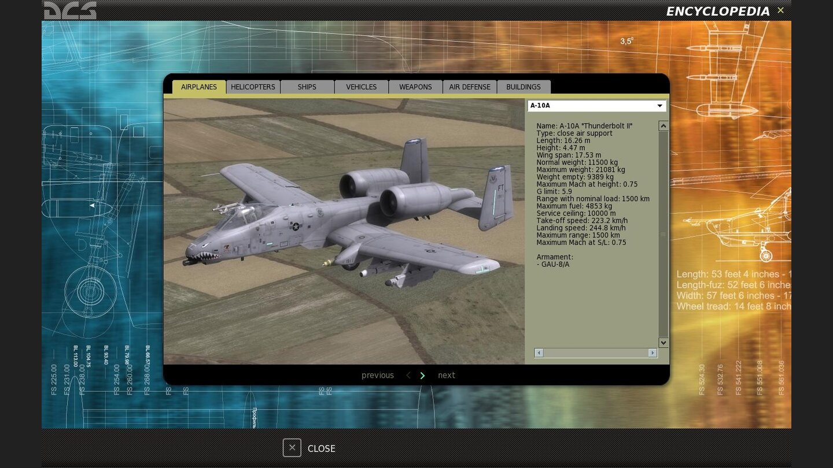Click 'Range with nominal load: 1500 km'

(593, 199)
